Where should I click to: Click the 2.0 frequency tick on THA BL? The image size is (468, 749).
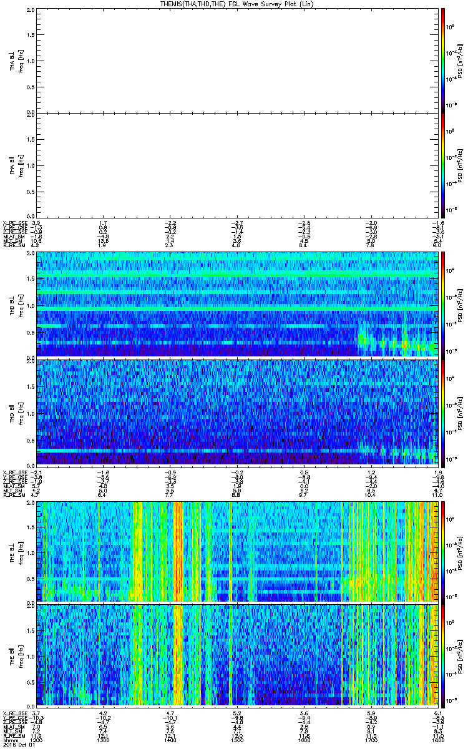tap(31, 11)
